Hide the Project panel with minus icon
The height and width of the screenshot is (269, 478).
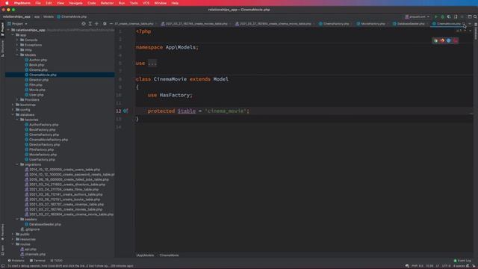point(111,23)
